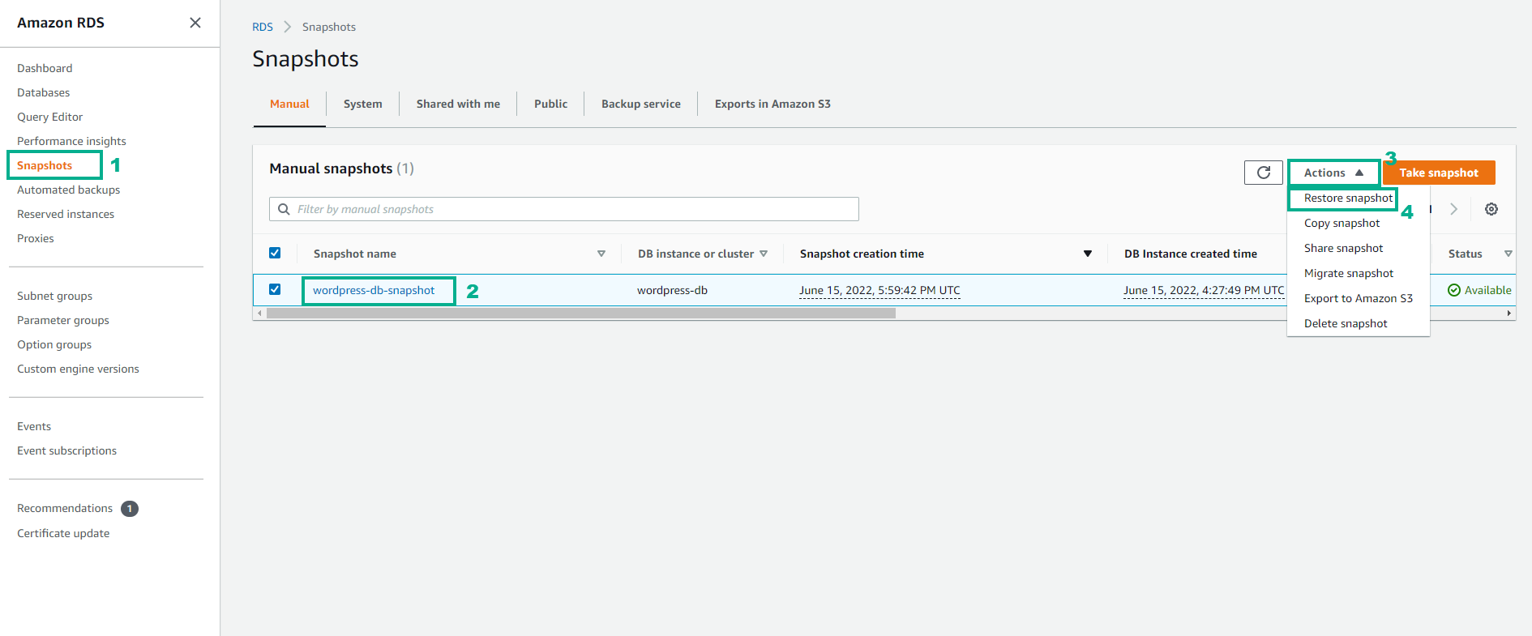Screen dimensions: 1532x636
Task: Open the Backup service tab
Action: [x=640, y=104]
